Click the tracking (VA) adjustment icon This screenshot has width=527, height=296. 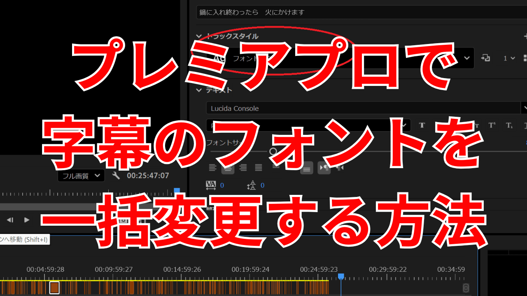[x=211, y=185]
